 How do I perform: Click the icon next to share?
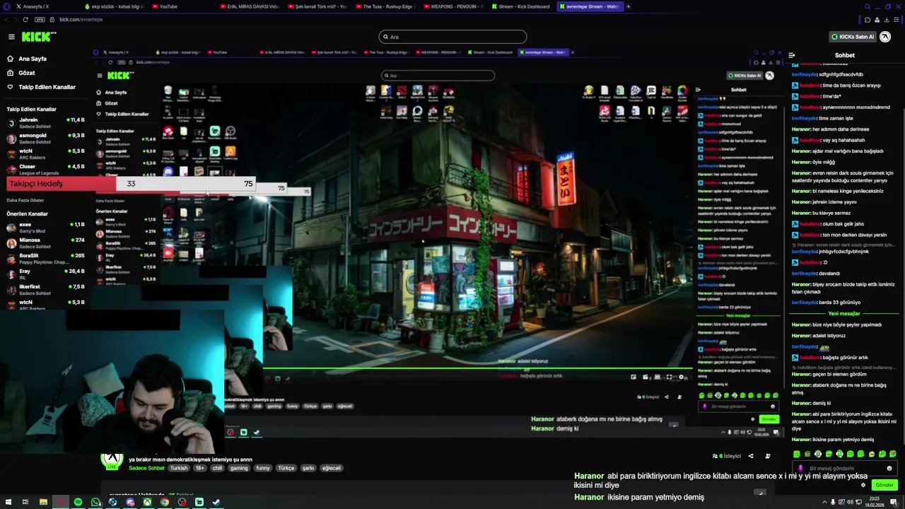click(x=768, y=456)
